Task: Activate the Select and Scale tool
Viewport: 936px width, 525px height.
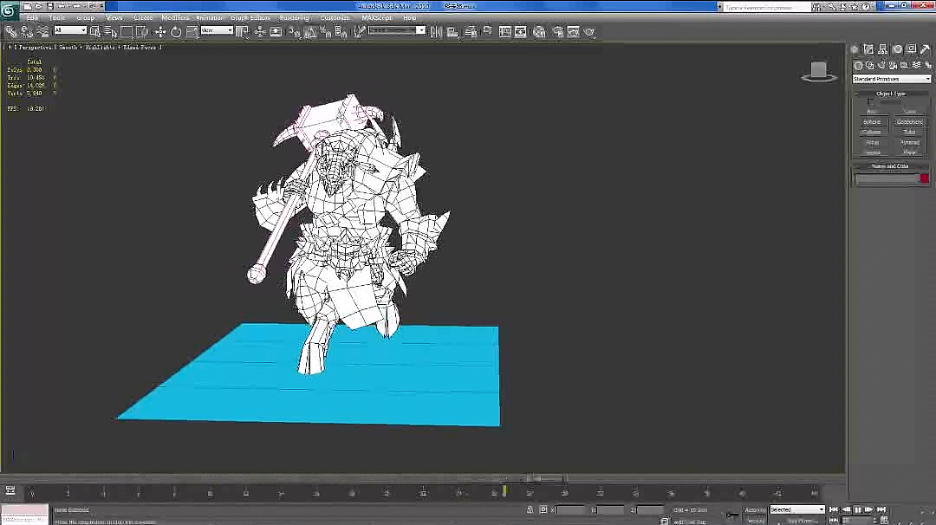Action: (192, 31)
